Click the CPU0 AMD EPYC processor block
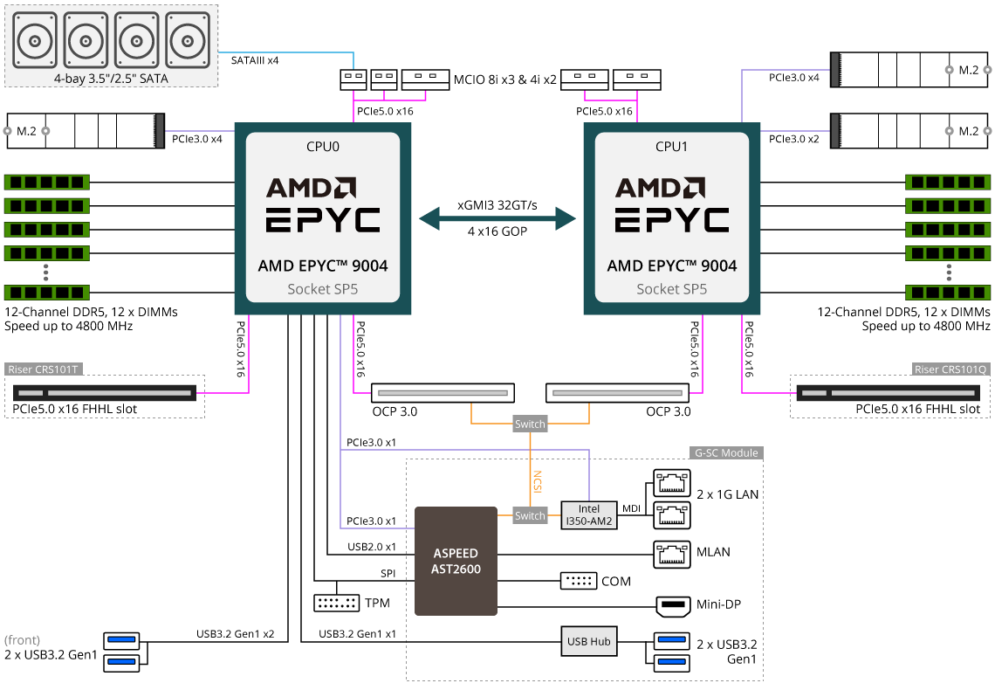This screenshot has width=995, height=690. (323, 218)
